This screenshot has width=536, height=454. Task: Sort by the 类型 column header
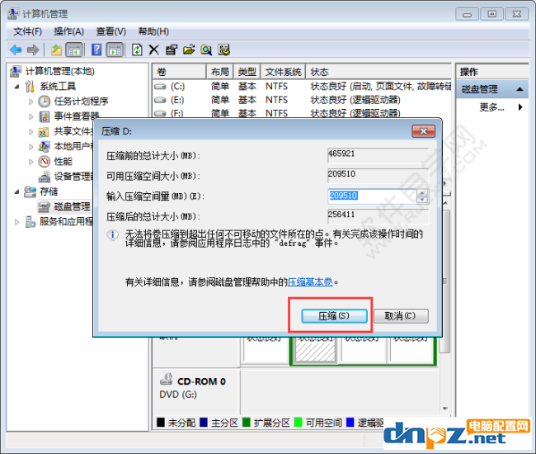[247, 72]
